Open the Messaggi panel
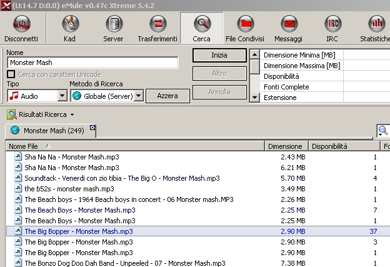This screenshot has width=390, height=267. coord(288,29)
